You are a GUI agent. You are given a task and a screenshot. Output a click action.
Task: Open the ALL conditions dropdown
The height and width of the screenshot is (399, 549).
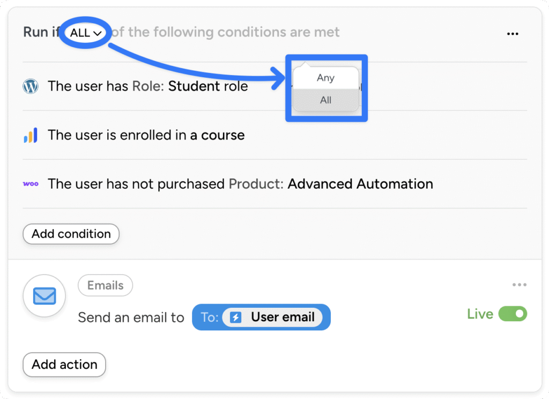pos(84,33)
